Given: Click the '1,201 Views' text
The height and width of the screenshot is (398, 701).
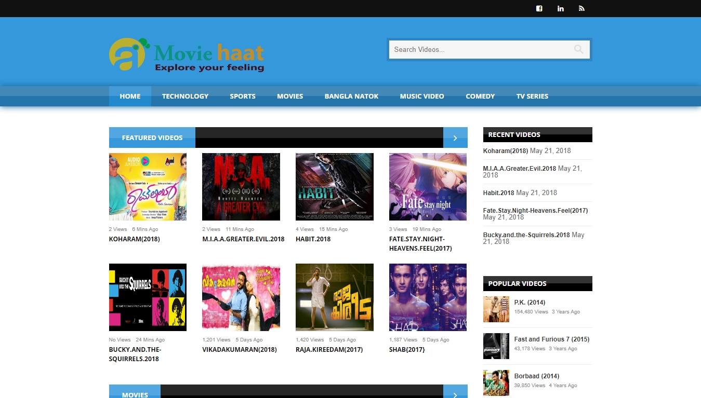Looking at the screenshot, I should coord(216,340).
